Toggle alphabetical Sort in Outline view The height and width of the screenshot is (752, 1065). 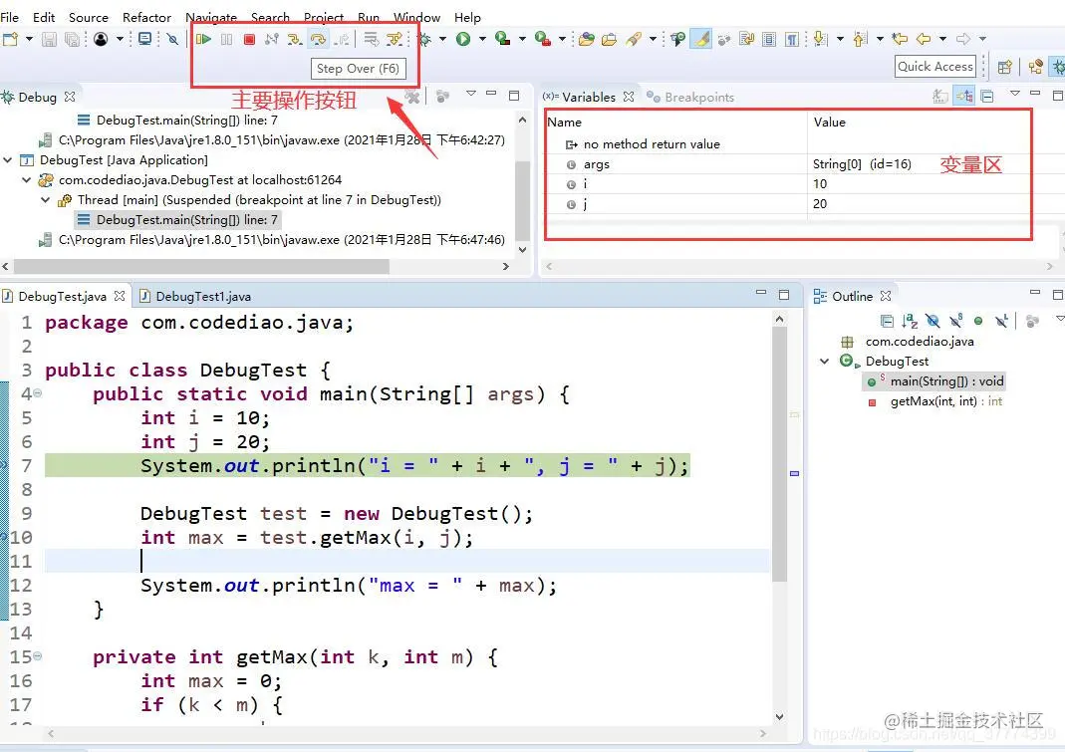(x=910, y=321)
